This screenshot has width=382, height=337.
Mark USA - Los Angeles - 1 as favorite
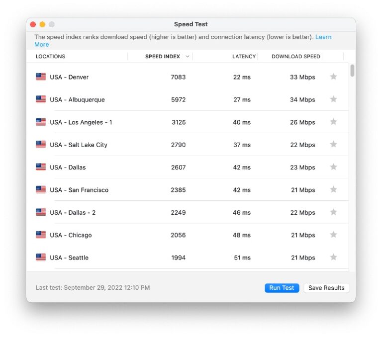pyautogui.click(x=333, y=122)
